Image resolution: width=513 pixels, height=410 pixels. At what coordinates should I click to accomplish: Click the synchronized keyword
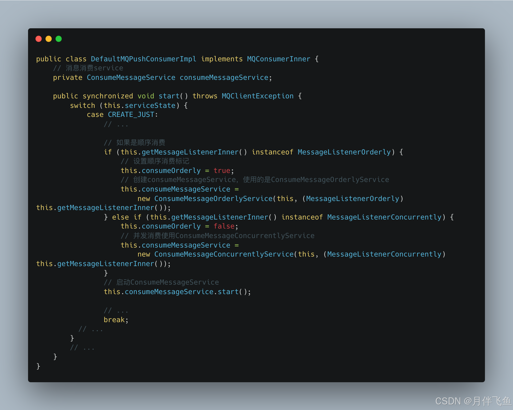[x=108, y=96]
